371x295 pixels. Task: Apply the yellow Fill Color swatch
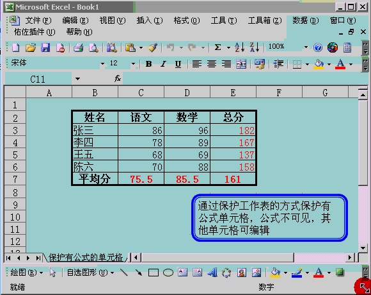[319, 64]
